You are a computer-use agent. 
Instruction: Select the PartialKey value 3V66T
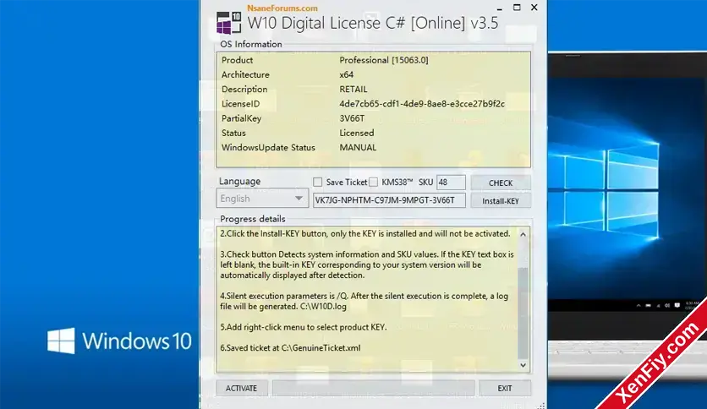[x=352, y=118]
